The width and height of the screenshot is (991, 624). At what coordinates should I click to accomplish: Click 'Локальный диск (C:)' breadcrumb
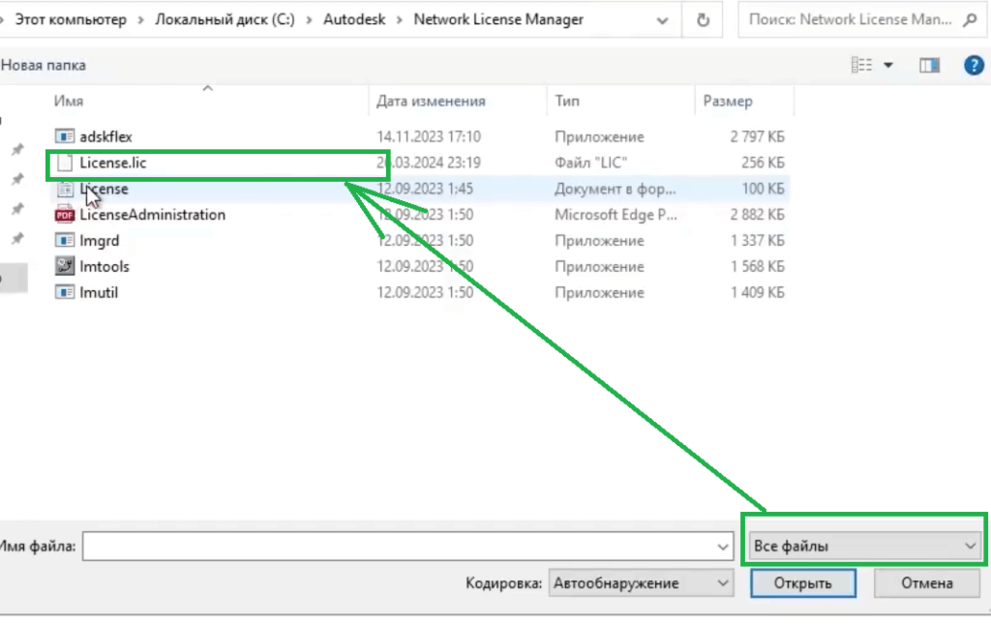pyautogui.click(x=227, y=20)
